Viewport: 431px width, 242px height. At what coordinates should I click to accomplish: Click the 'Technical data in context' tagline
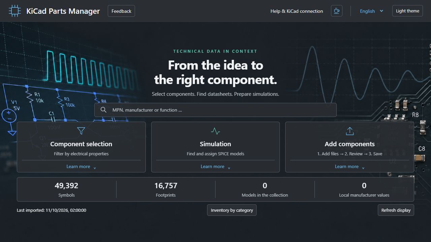pyautogui.click(x=215, y=51)
